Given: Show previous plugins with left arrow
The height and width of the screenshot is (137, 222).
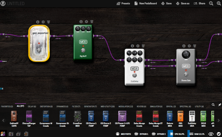Looking at the screenshot, I should [x=3, y=120].
